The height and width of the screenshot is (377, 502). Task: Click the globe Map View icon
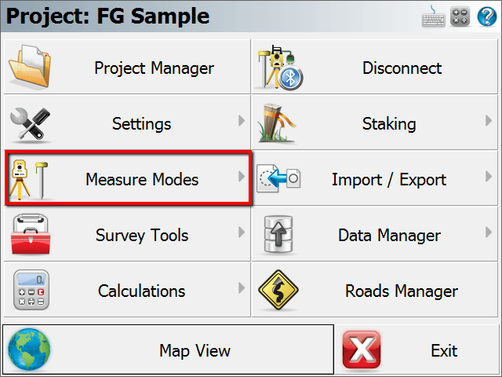click(29, 350)
